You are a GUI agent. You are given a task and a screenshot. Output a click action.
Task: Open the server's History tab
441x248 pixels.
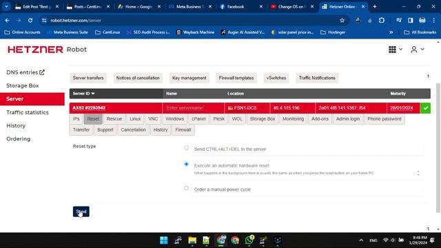point(161,130)
